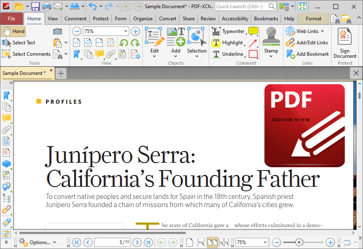Switch to the Organize ribbon tab
Viewport: 363px width, 249px height.
coord(143,19)
